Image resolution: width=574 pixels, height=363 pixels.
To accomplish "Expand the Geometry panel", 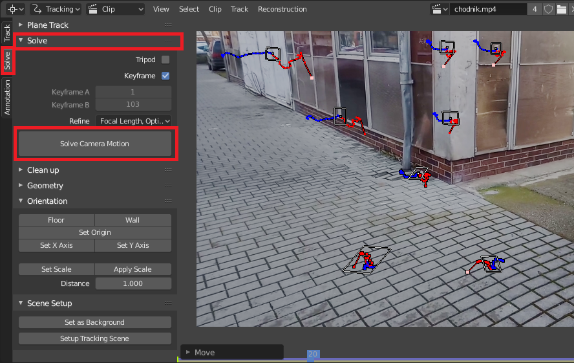I will tap(21, 185).
